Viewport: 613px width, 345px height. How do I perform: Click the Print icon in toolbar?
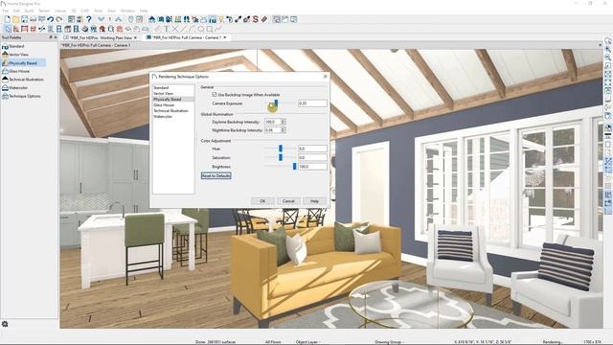(33, 19)
